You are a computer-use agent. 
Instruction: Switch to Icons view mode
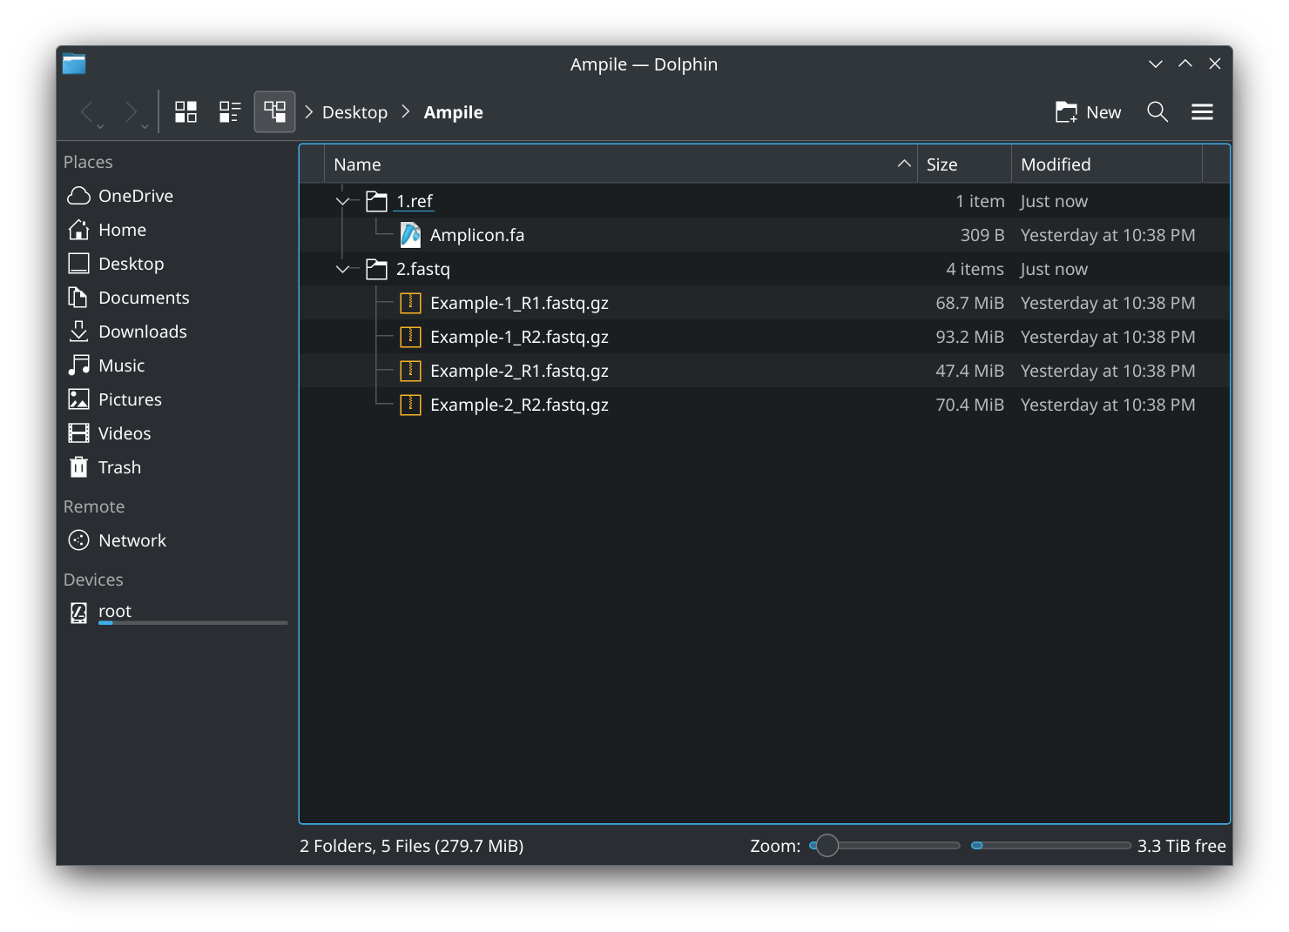pos(186,111)
